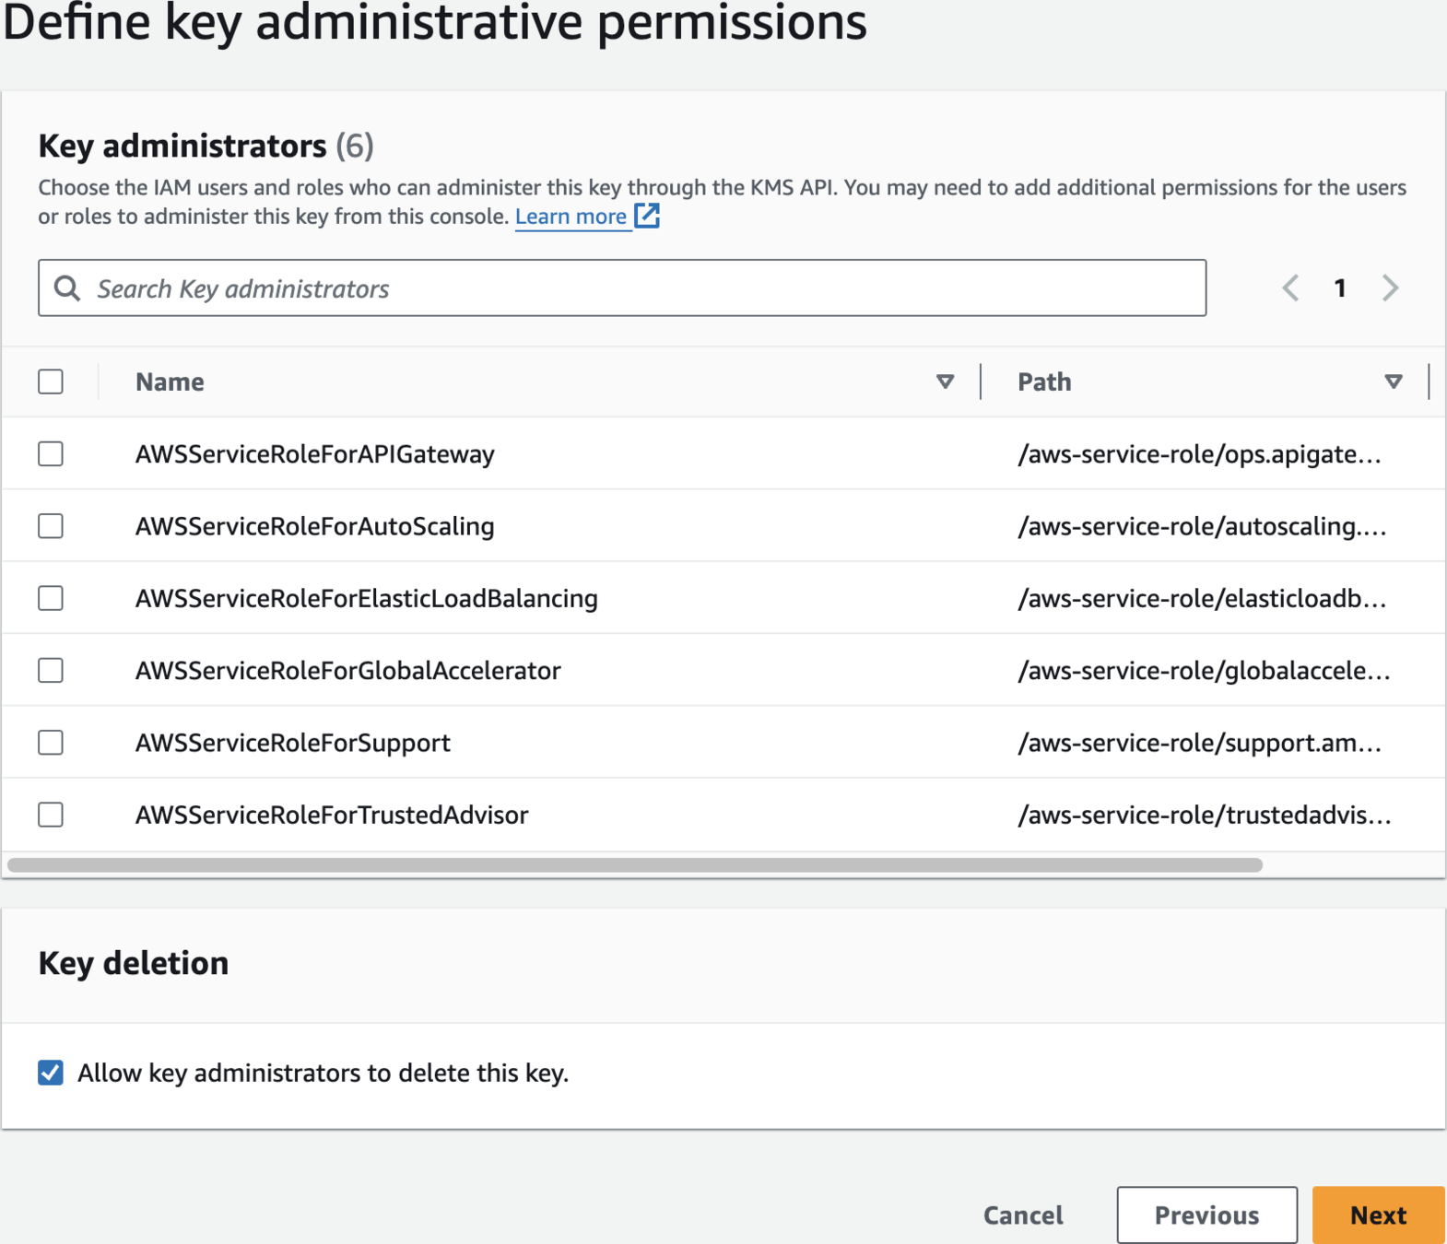Go to next page chevron
1447x1244 pixels.
pyautogui.click(x=1391, y=288)
